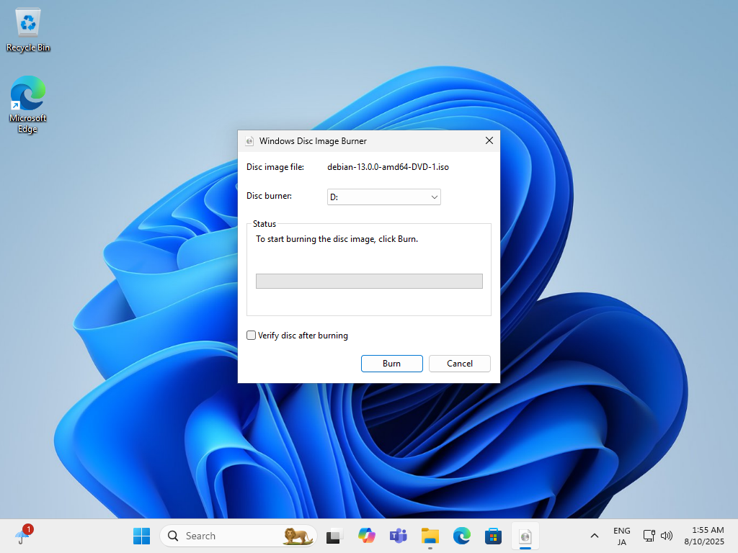The width and height of the screenshot is (738, 553).
Task: Open the clock showing 1:55 AM
Action: pos(704,536)
